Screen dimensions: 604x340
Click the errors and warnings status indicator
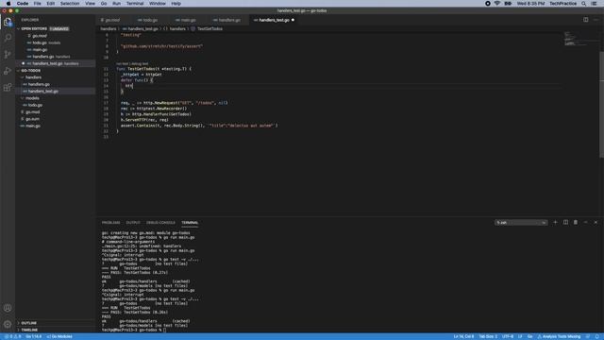[x=12, y=336]
